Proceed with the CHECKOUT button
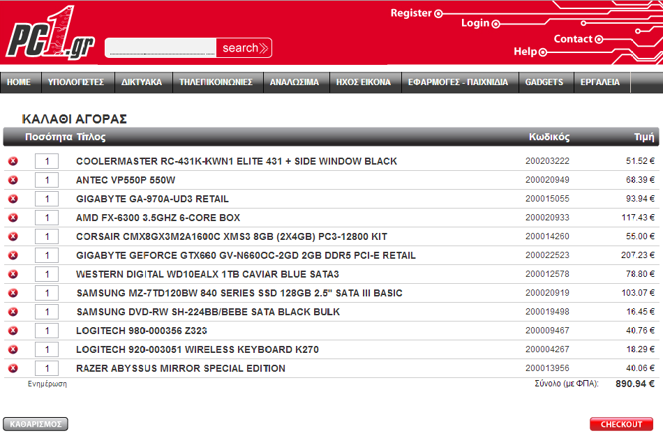Image resolution: width=663 pixels, height=438 pixels. (621, 424)
